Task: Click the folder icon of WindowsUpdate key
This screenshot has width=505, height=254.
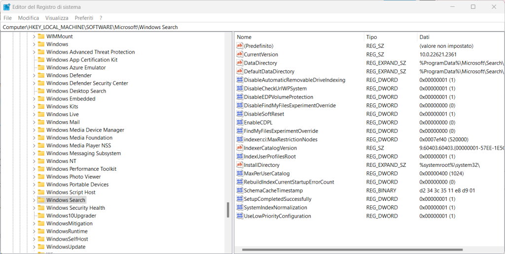Action: [41, 247]
